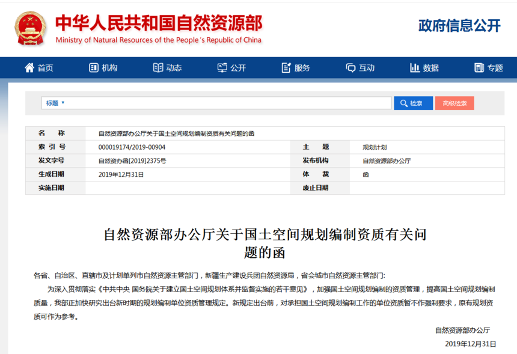Open 高级检索 advanced search

(454, 103)
